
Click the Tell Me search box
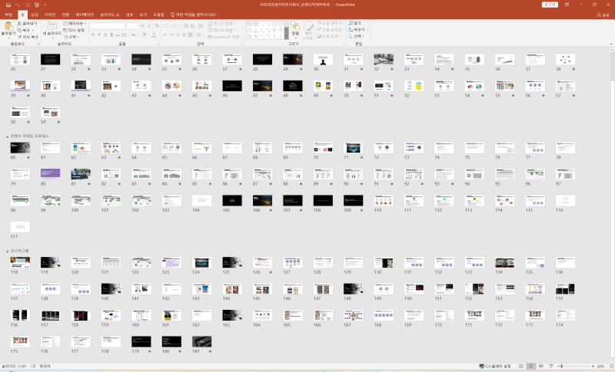point(194,15)
